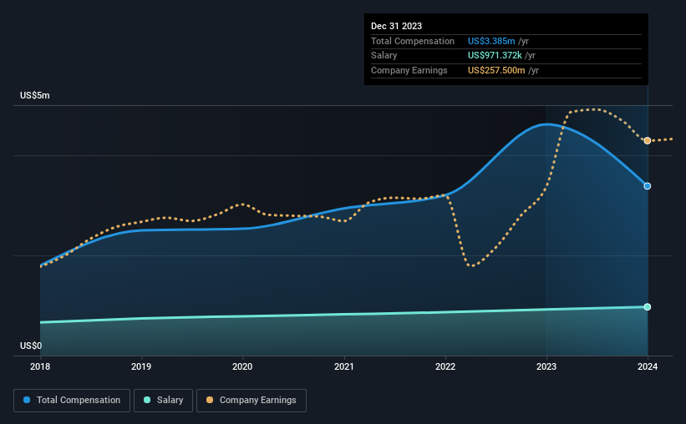Screen dimensions: 686x424
Task: Click the 2020 x-axis label
Action: click(x=242, y=366)
